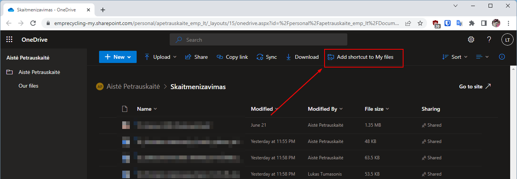Click Add shortcut to My files
Image resolution: width=517 pixels, height=179 pixels.
click(x=361, y=57)
